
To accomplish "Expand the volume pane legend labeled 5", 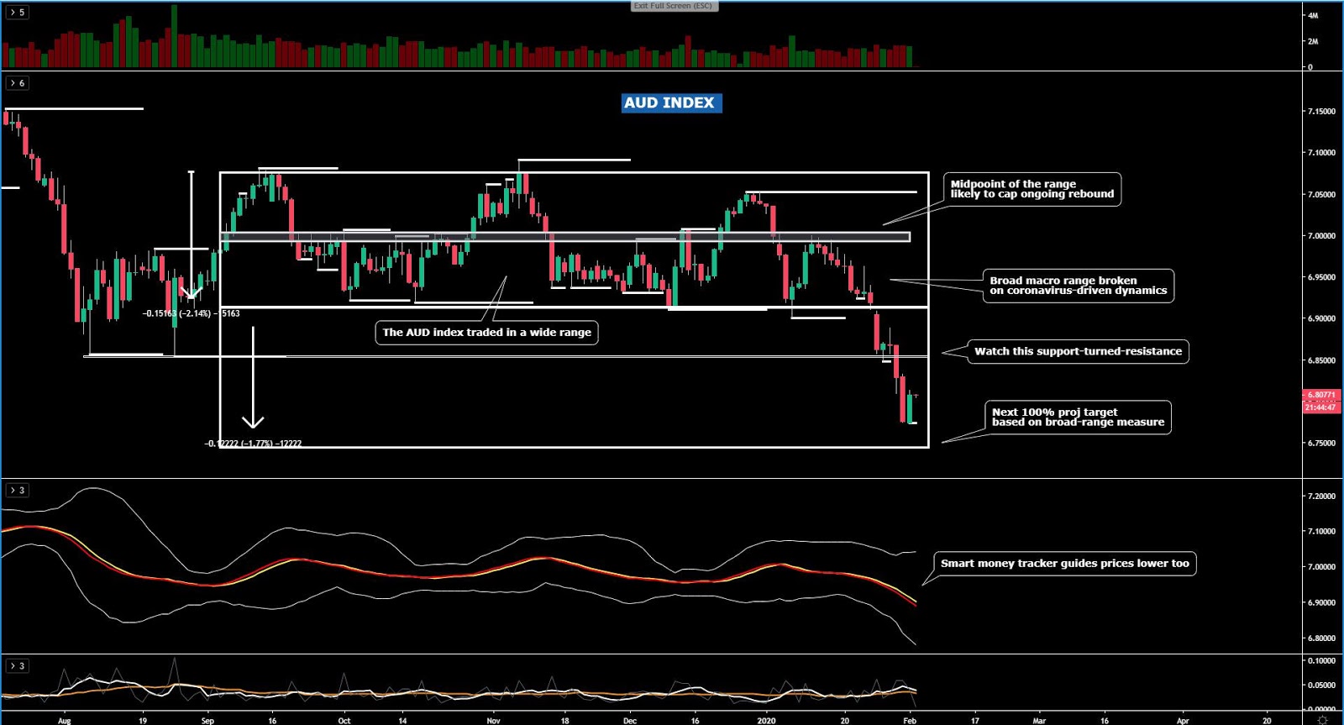I will pos(17,13).
